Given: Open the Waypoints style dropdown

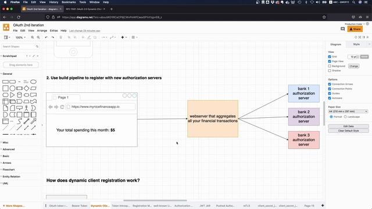Looking at the screenshot, I should 113,37.
